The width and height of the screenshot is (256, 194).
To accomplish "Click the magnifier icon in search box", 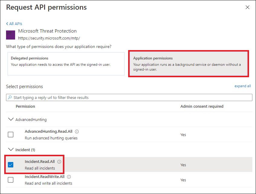I will [x=10, y=97].
